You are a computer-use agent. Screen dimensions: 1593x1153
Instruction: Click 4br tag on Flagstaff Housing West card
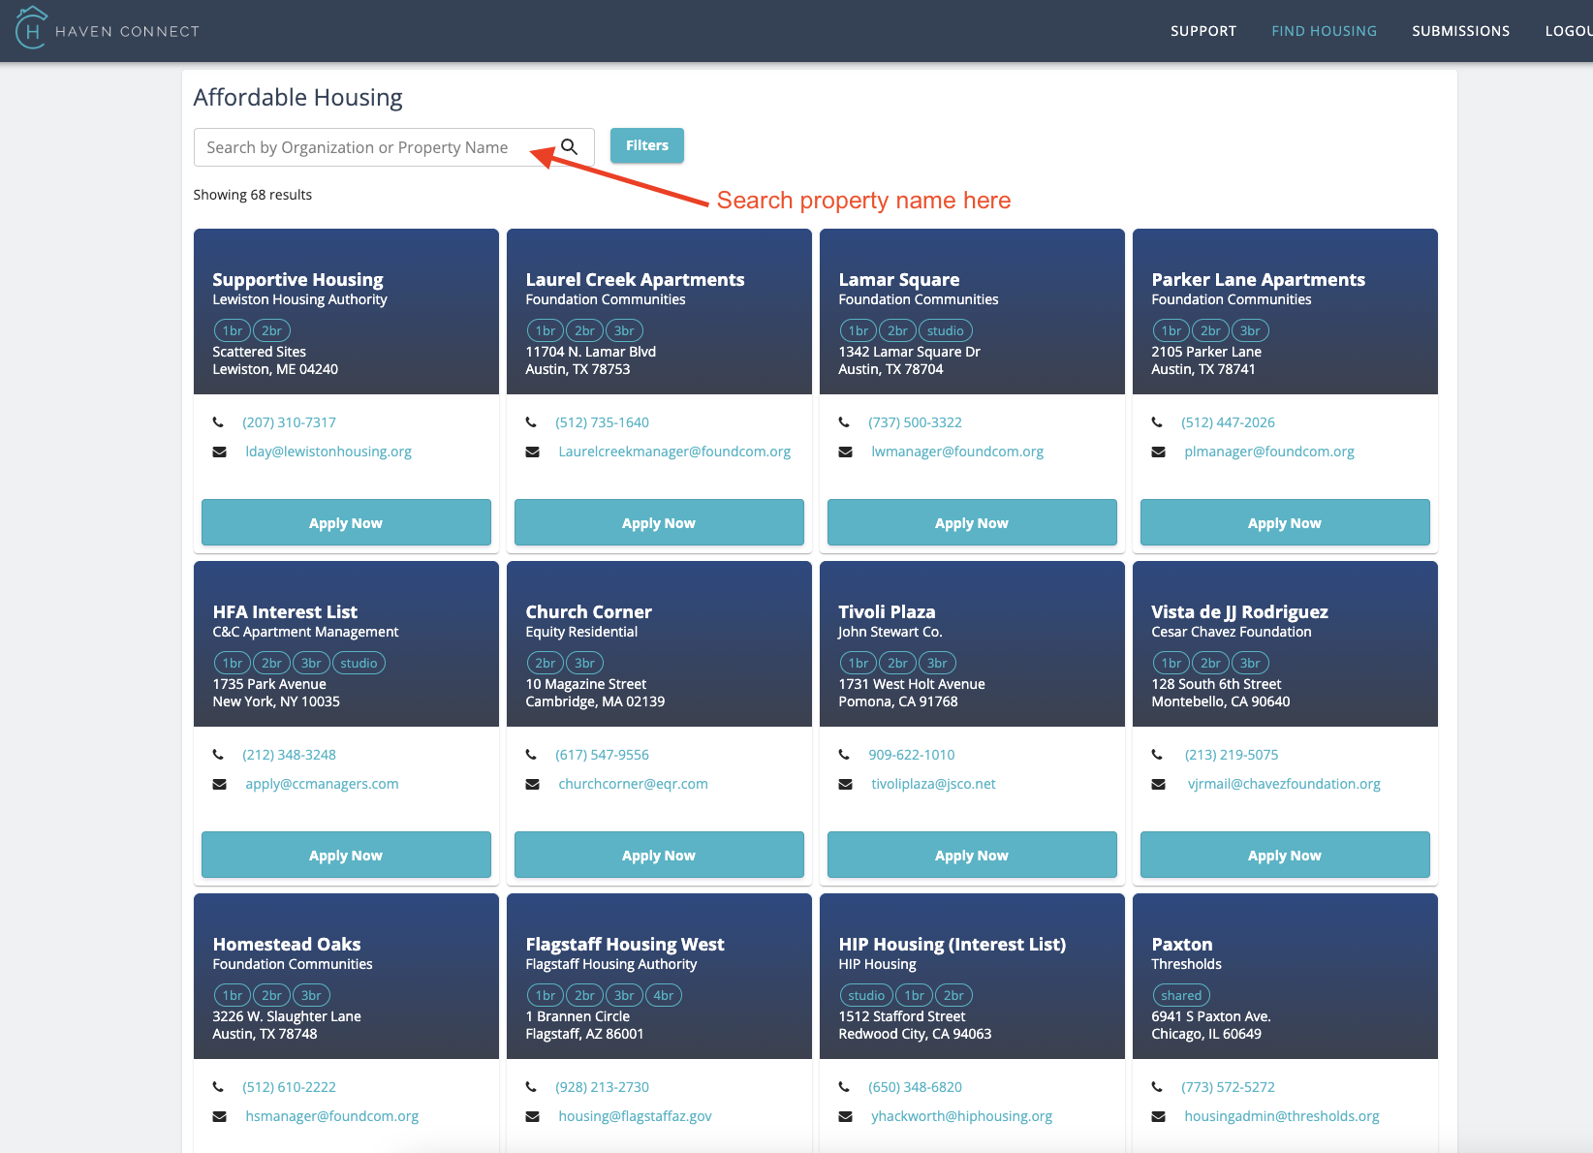coord(663,995)
